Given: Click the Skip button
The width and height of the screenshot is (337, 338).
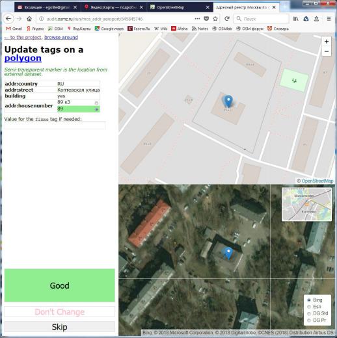Looking at the screenshot, I should (x=60, y=327).
